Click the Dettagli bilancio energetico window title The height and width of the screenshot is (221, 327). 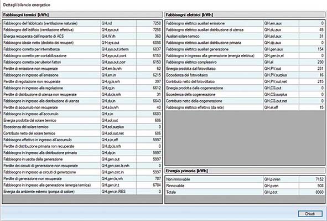27,5
